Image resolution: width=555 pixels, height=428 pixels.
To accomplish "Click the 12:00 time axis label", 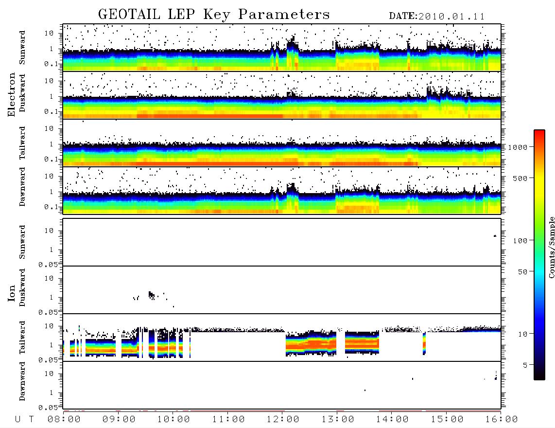I will pos(283,420).
